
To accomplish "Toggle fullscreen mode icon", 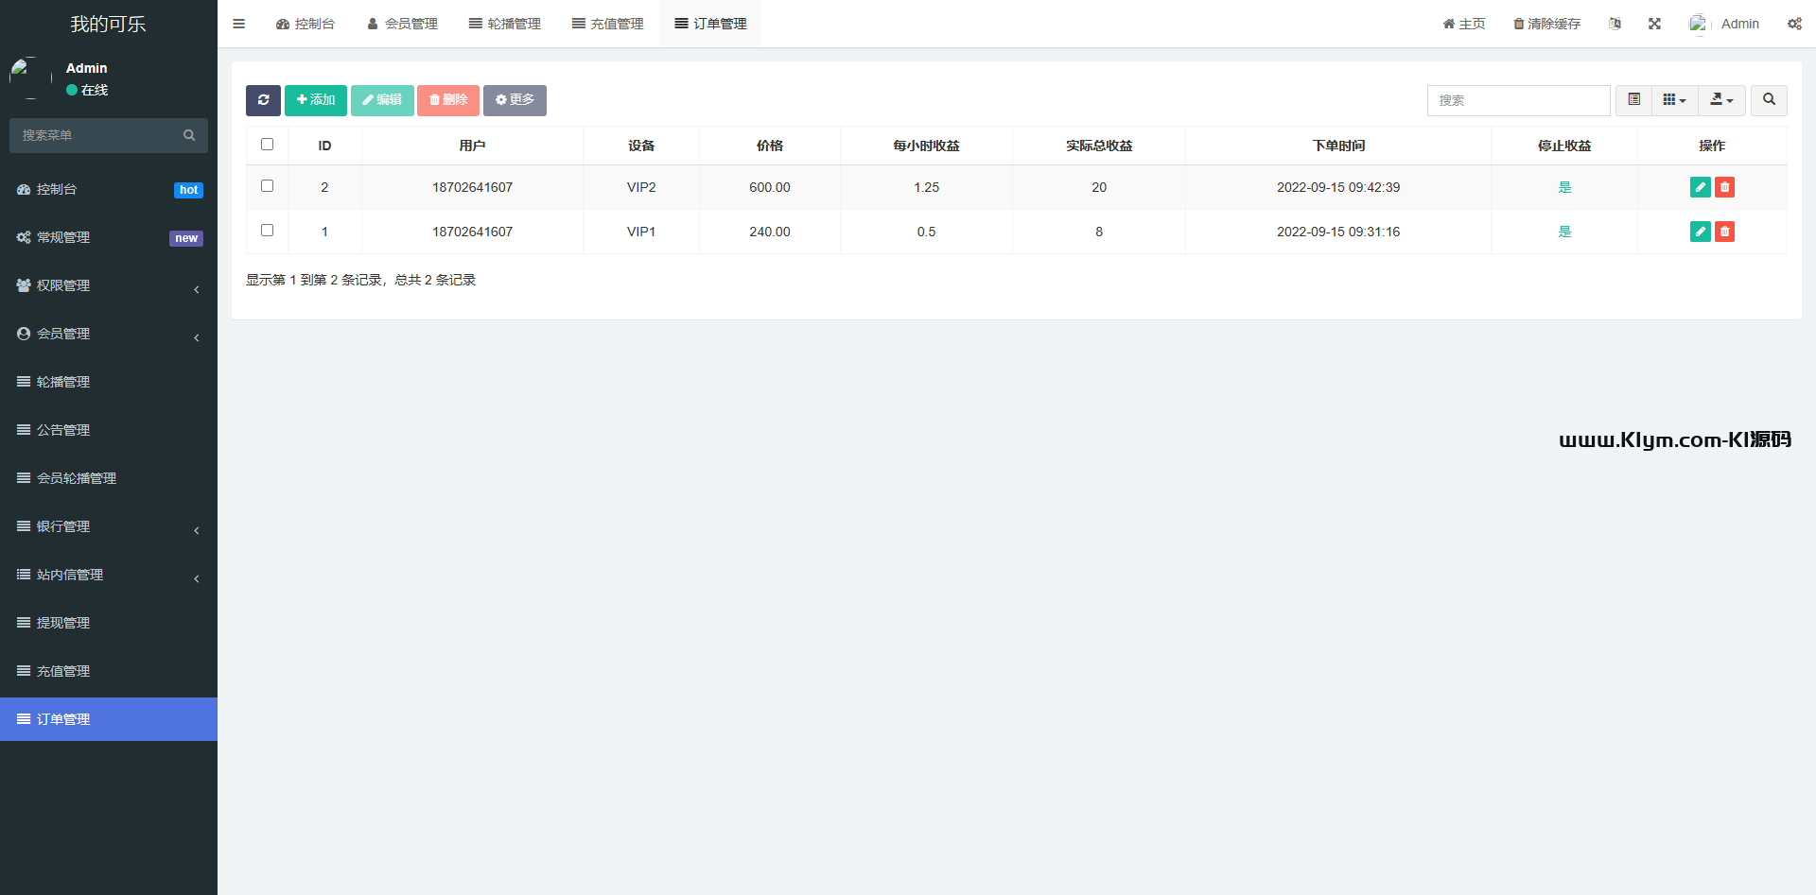I will (x=1654, y=24).
